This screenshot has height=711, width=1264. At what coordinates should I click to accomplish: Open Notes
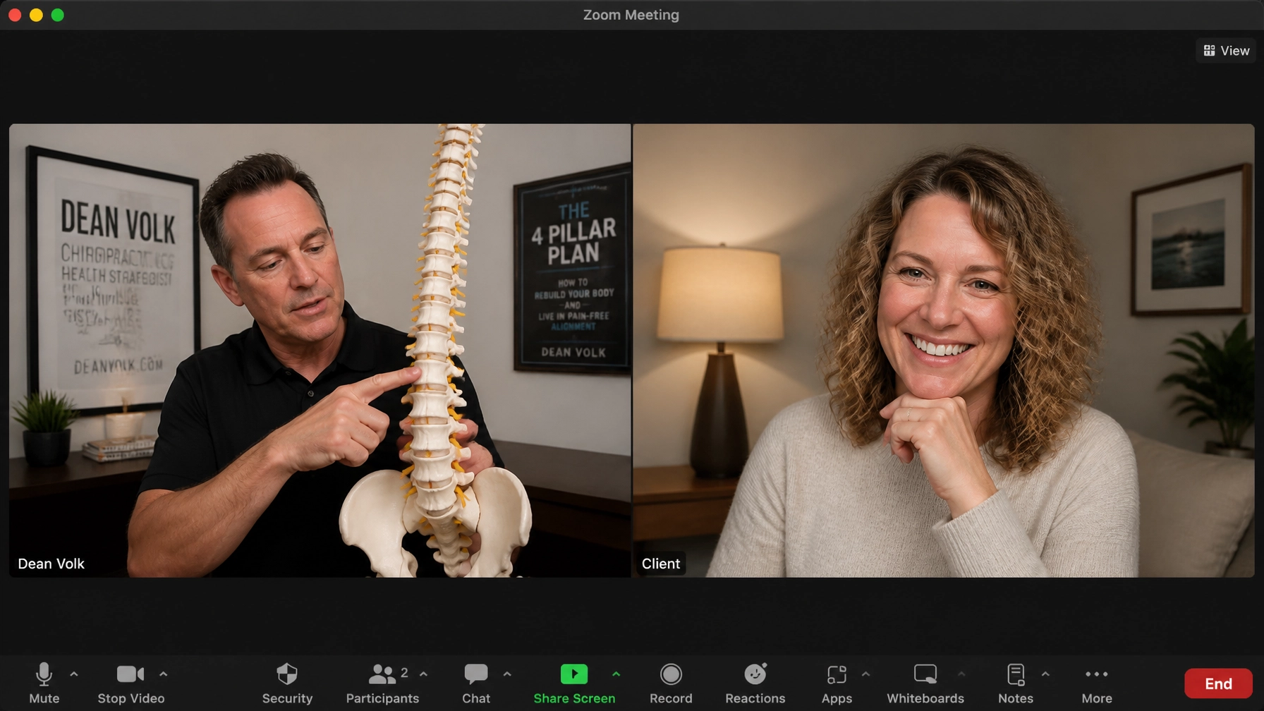point(1016,683)
